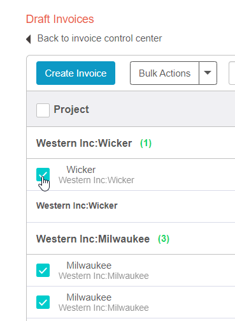Click the green (3) count badge
The width and height of the screenshot is (235, 321).
(x=164, y=239)
